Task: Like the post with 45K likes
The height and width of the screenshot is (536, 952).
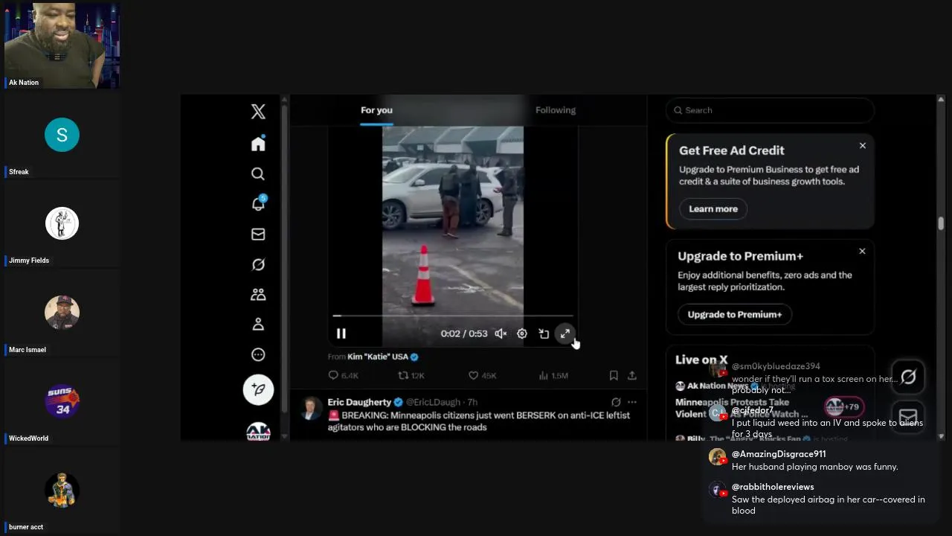Action: point(482,375)
